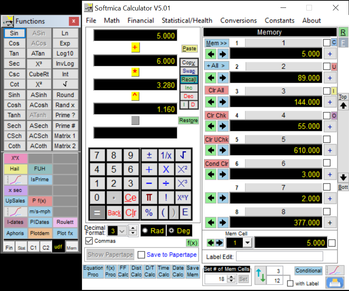Select the Rad radio button

(145, 230)
